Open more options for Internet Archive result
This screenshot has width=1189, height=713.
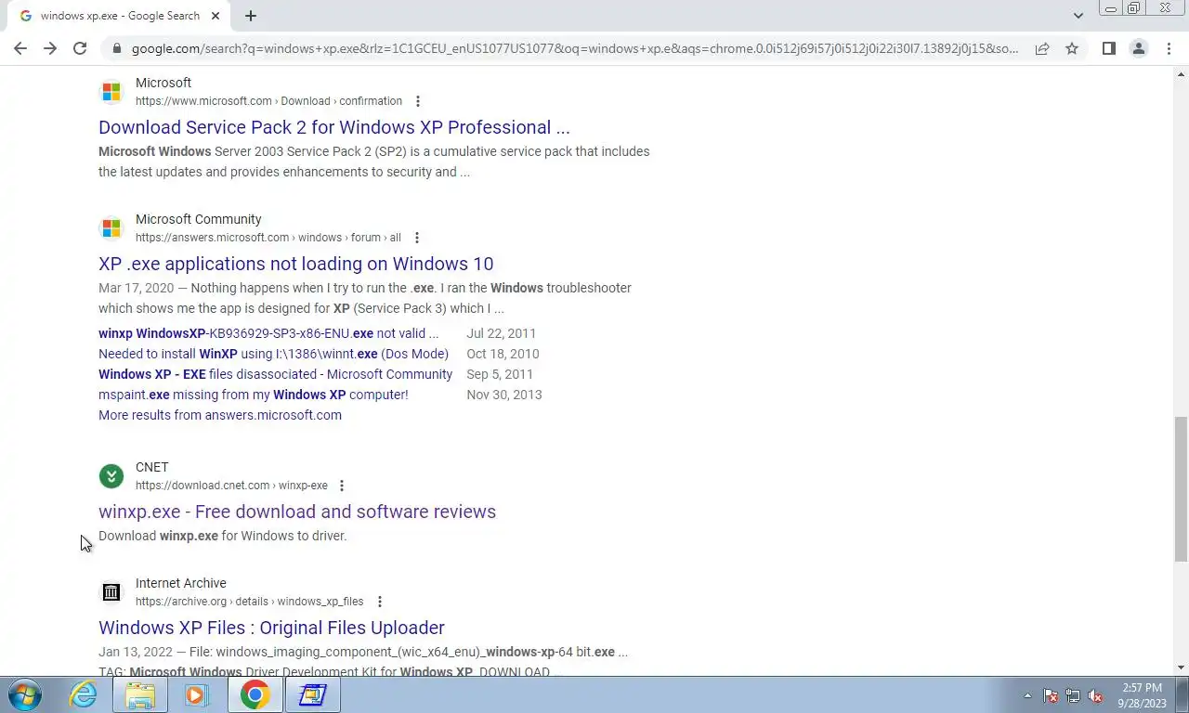[379, 602]
